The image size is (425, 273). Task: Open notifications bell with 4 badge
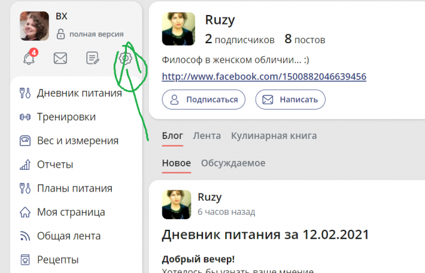(x=29, y=58)
